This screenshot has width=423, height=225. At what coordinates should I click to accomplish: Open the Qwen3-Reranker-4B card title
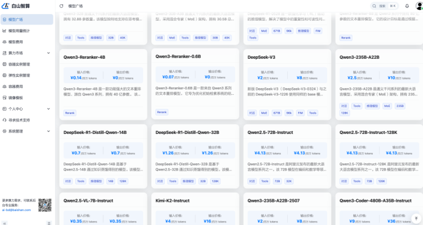pyautogui.click(x=84, y=57)
